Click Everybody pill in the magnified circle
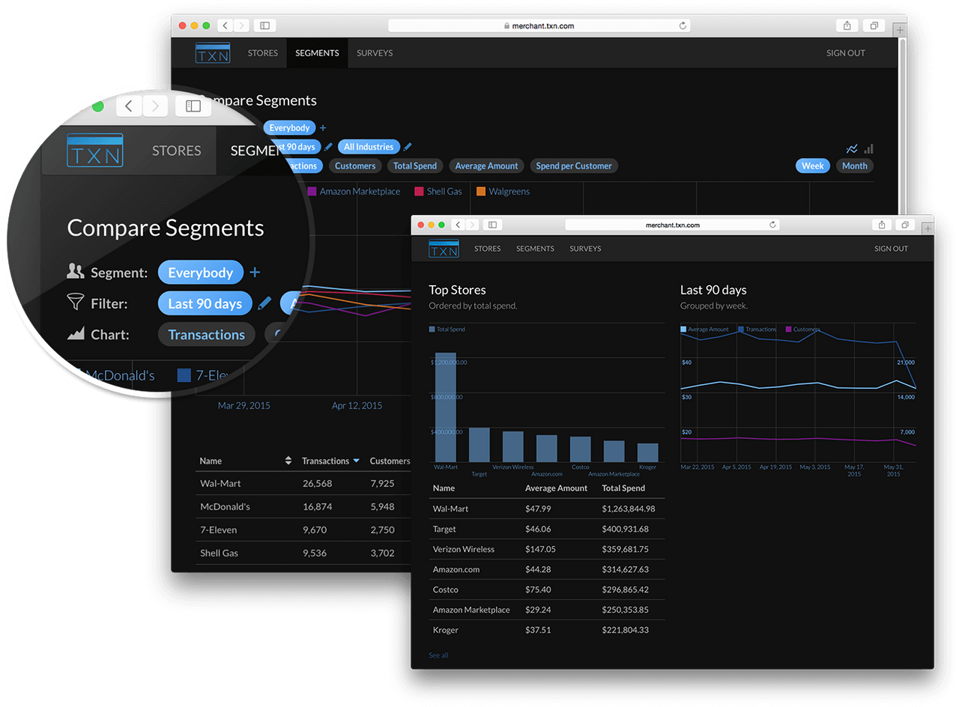 point(201,273)
